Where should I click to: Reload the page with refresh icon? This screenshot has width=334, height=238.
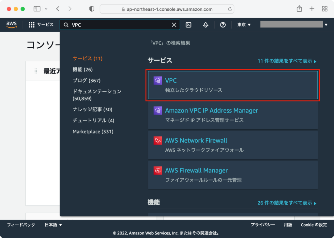coord(230,9)
